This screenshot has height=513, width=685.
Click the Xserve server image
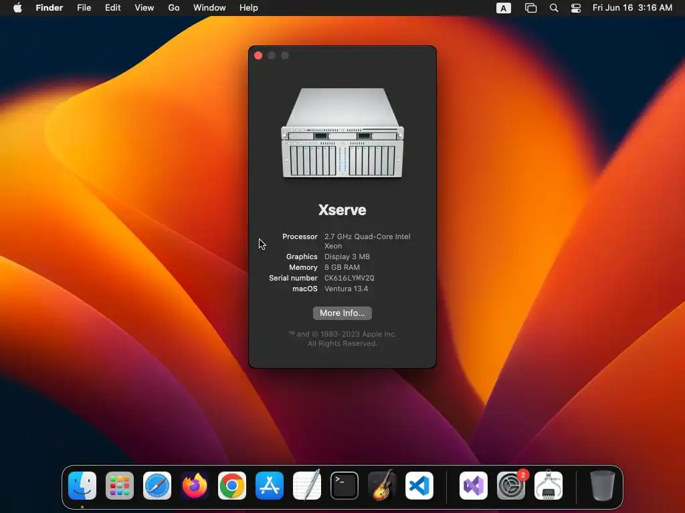[x=342, y=133]
